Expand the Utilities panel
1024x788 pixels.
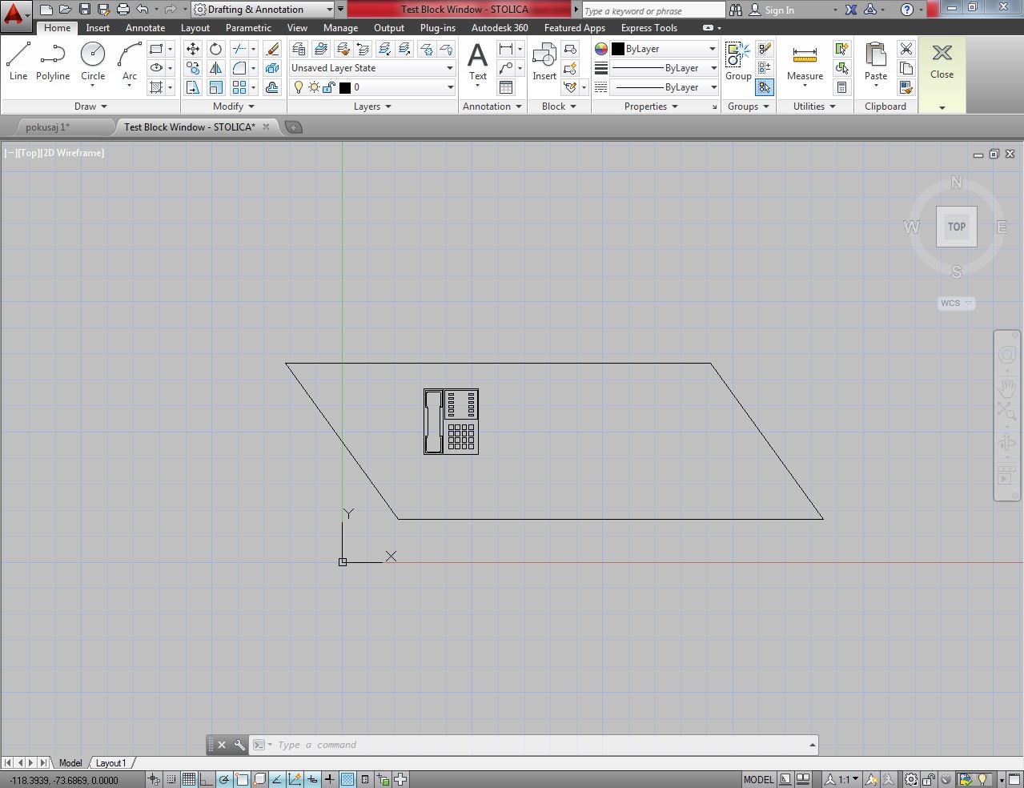pos(814,107)
